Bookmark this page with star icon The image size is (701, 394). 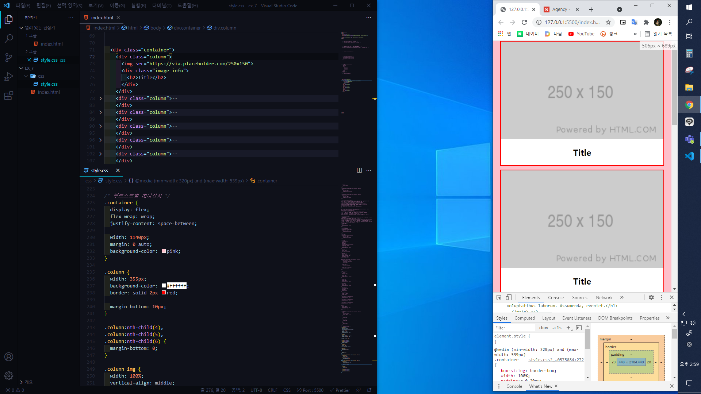pyautogui.click(x=608, y=22)
